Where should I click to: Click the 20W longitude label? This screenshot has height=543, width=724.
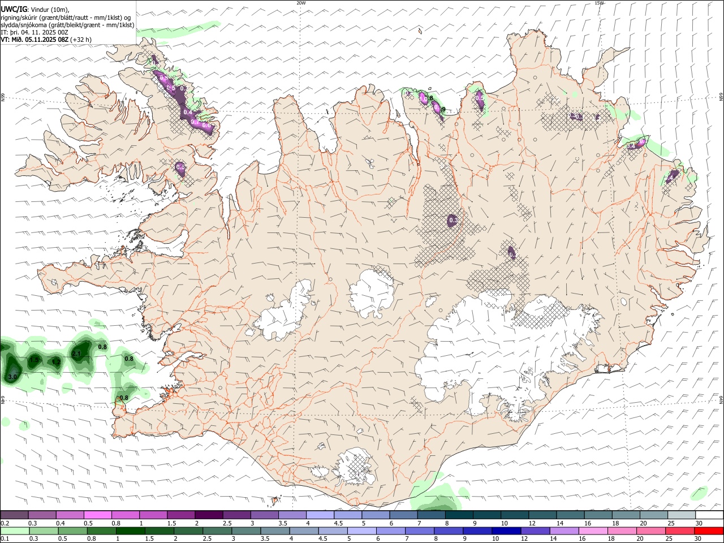pyautogui.click(x=301, y=3)
